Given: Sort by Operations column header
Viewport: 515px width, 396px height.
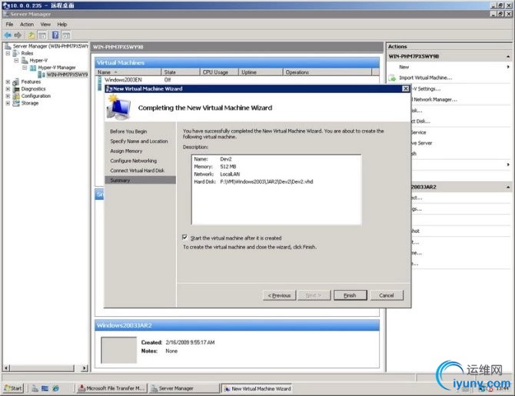Looking at the screenshot, I should tap(327, 72).
